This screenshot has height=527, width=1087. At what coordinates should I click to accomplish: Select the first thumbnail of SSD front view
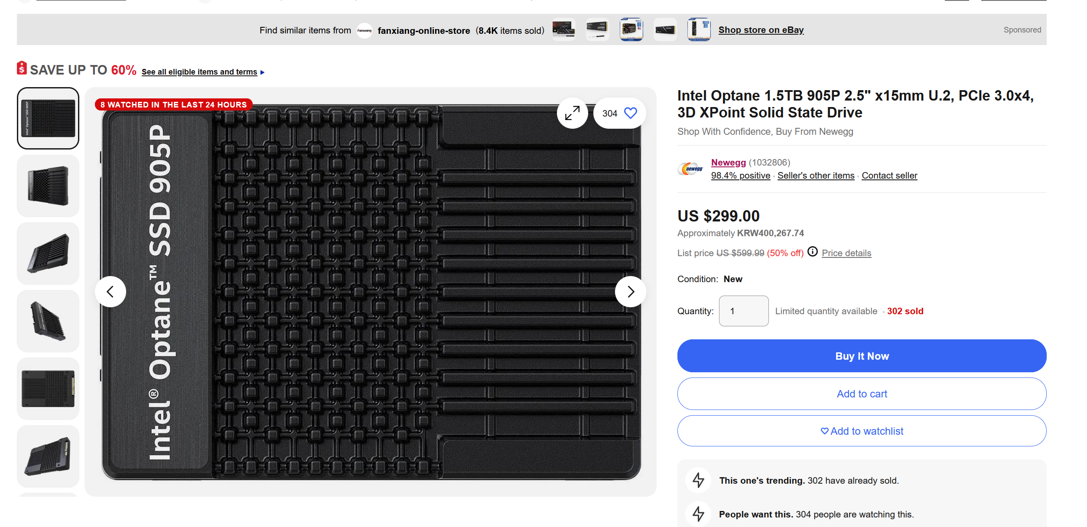(48, 118)
